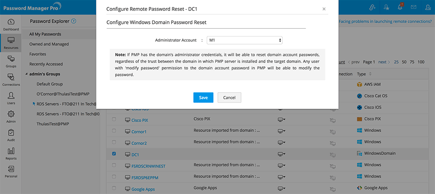Open Facing problems in launching remote connections link

[x=385, y=21]
